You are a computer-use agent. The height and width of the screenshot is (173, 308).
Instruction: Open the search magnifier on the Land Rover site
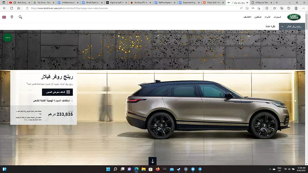click(20, 17)
